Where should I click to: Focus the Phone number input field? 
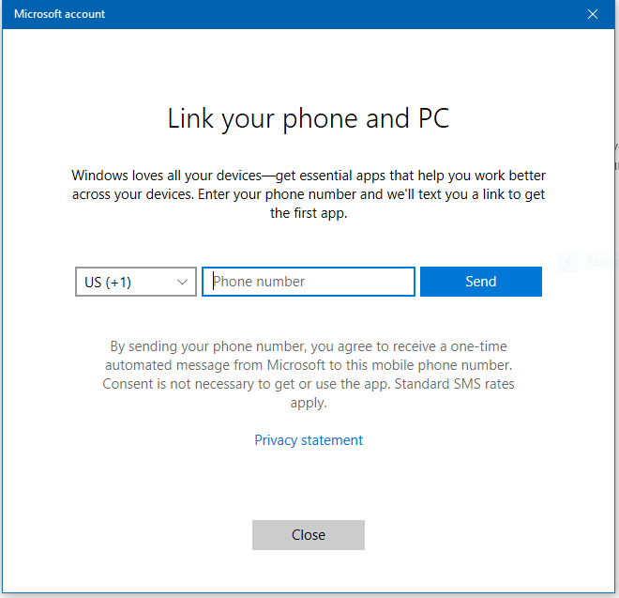309,282
